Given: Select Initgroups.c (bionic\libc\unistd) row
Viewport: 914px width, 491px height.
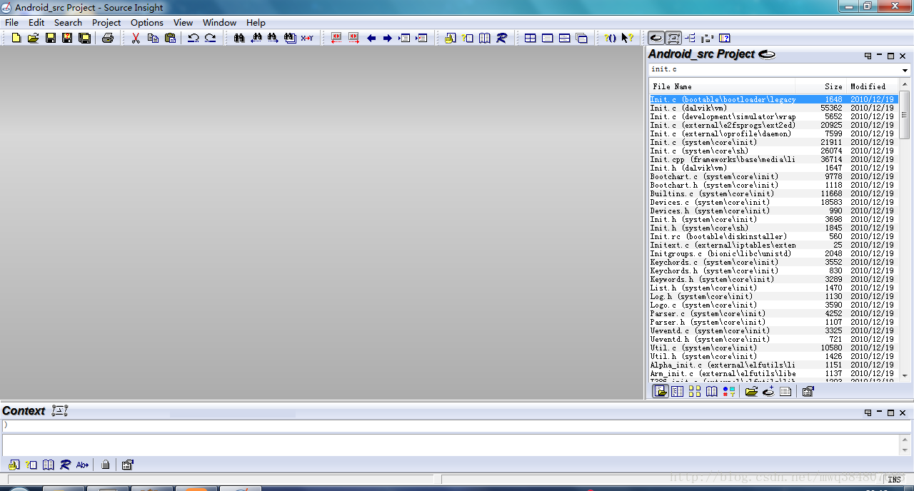Looking at the screenshot, I should (x=773, y=253).
